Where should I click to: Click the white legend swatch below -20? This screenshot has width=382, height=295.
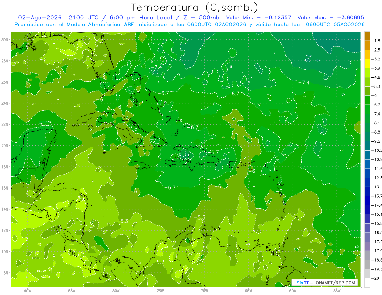click(367, 283)
